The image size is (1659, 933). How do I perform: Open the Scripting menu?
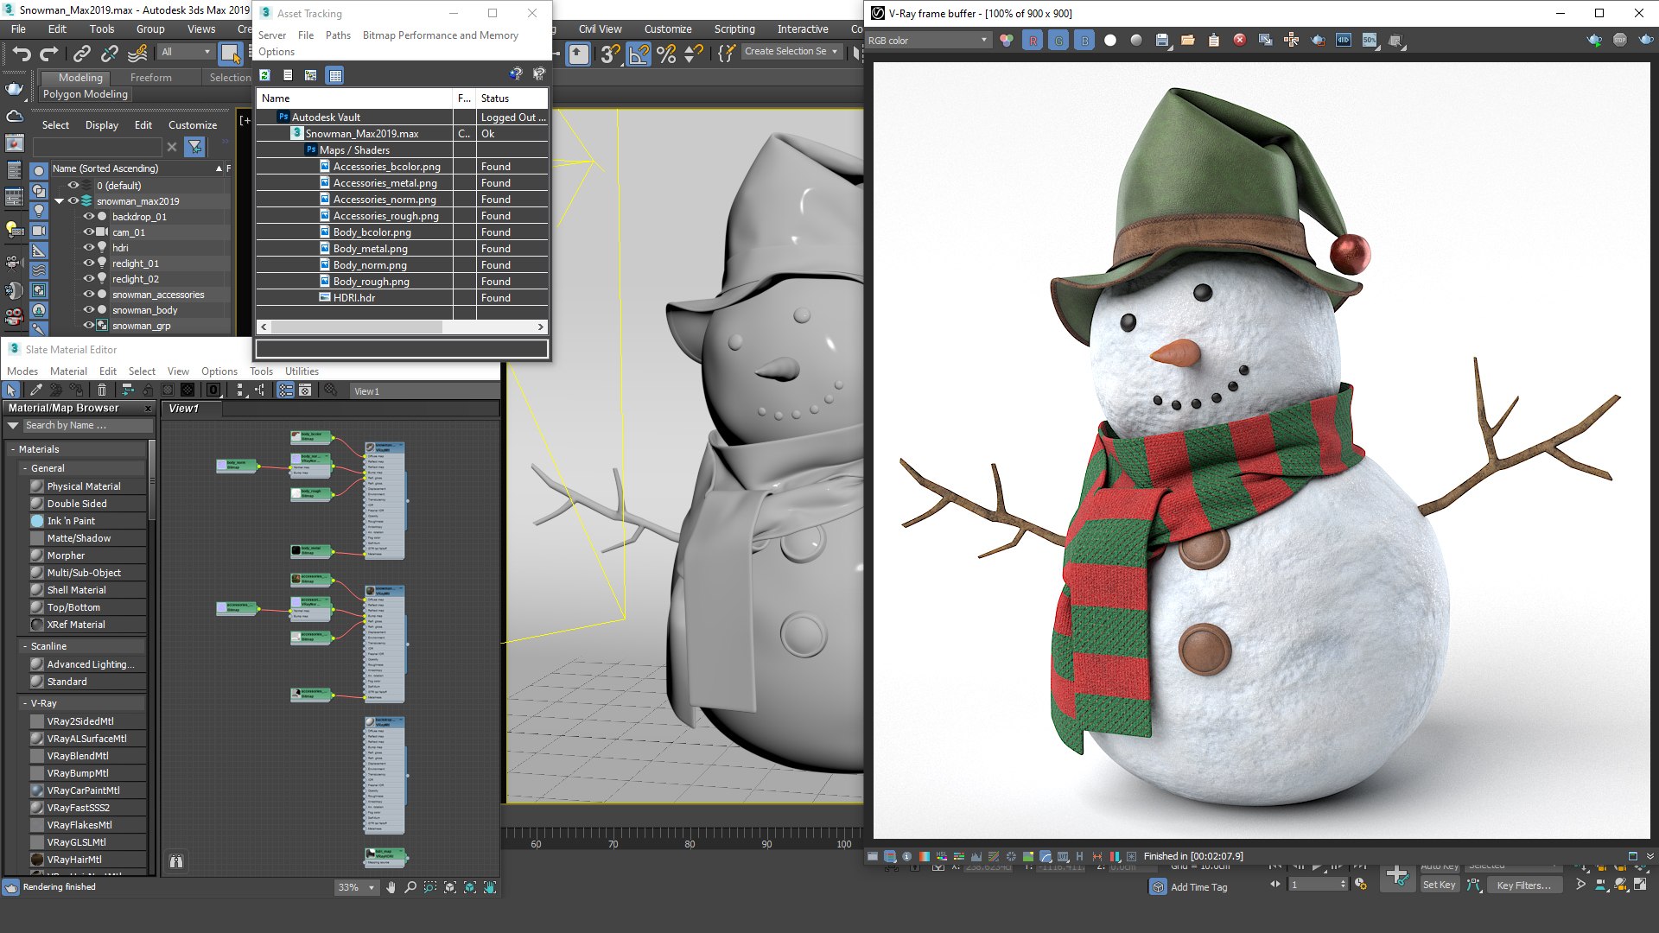(x=734, y=29)
